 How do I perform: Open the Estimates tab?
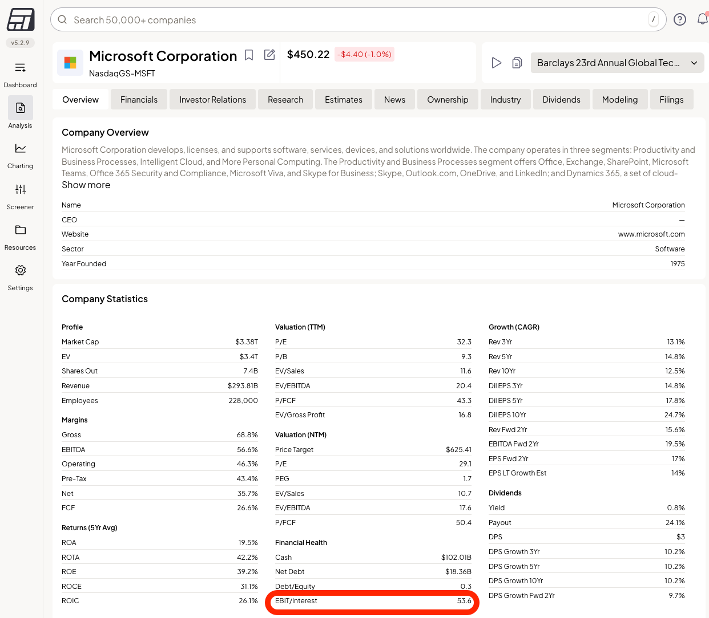344,99
